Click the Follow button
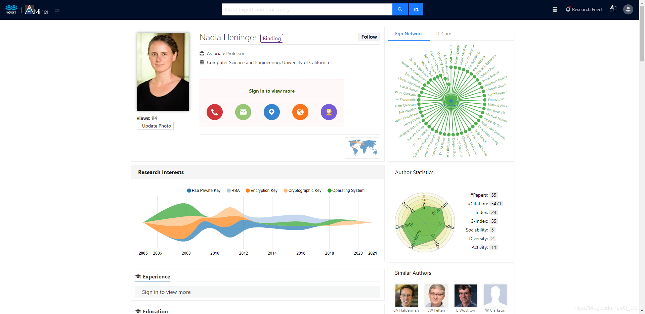645x314 pixels. pyautogui.click(x=369, y=37)
